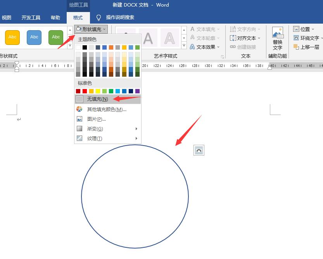
Task: Click the Layout Options icon beside the circle
Action: coord(199,150)
